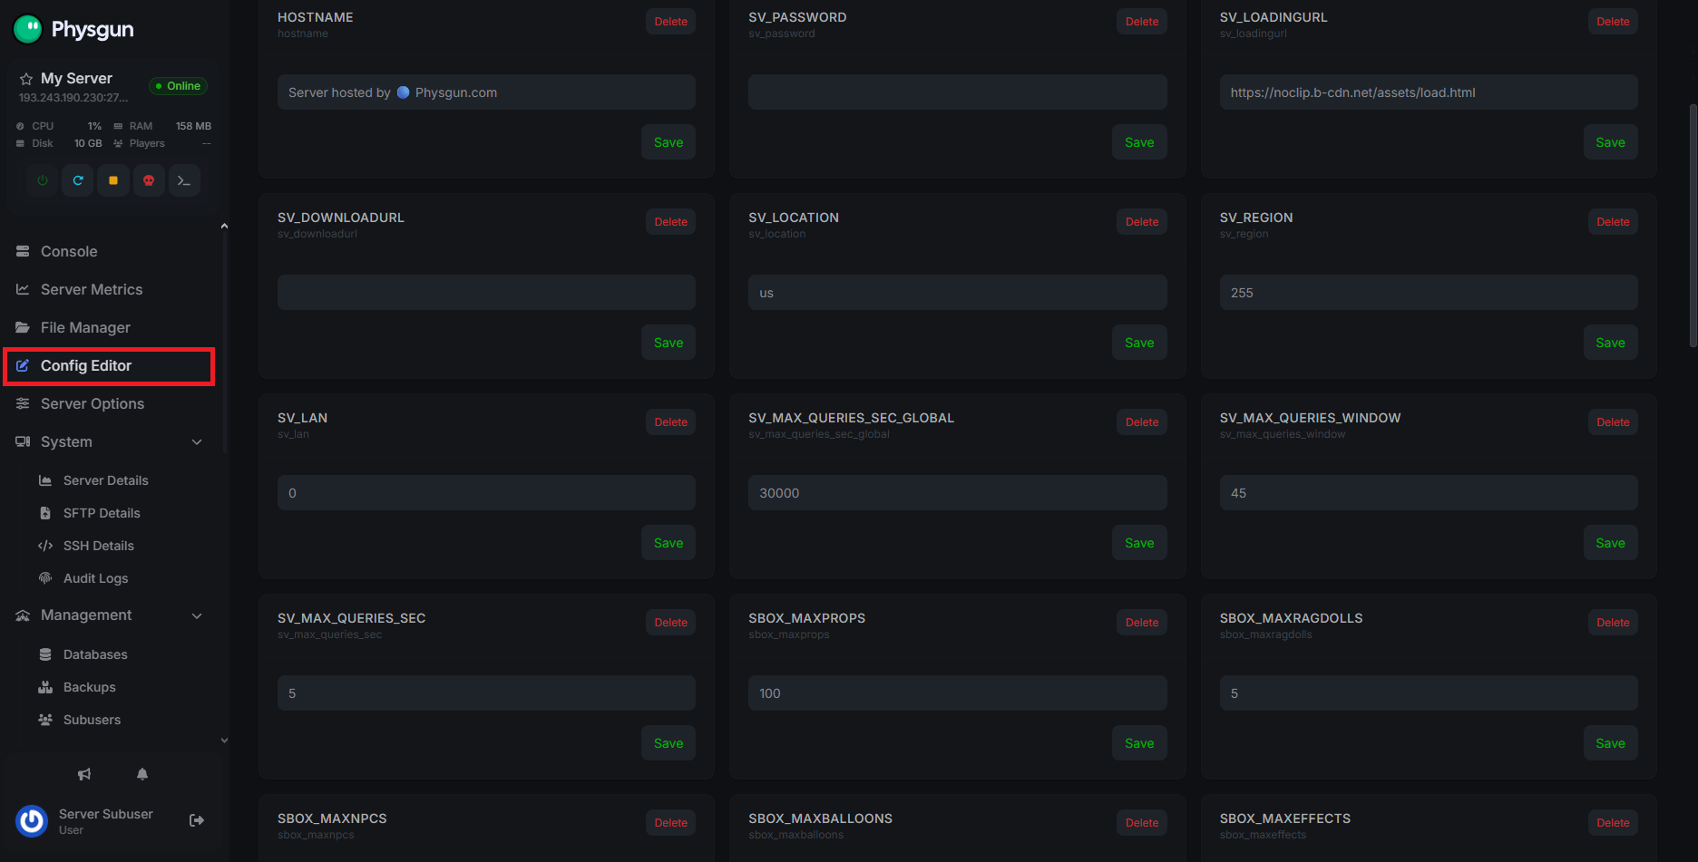The width and height of the screenshot is (1698, 862).
Task: Stop the server with the yellow square icon
Action: [113, 180]
